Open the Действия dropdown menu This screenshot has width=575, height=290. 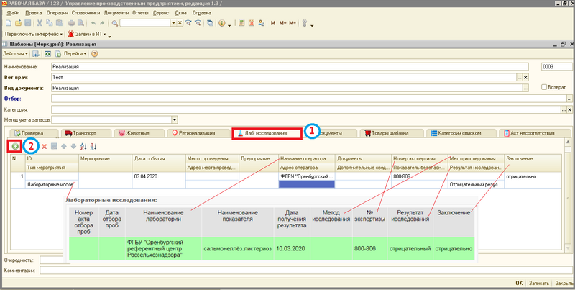(x=15, y=53)
